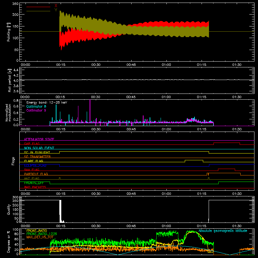Click the 0.2 tick on the modulation axis
Screen dimensions: 258x258
(x=16, y=119)
